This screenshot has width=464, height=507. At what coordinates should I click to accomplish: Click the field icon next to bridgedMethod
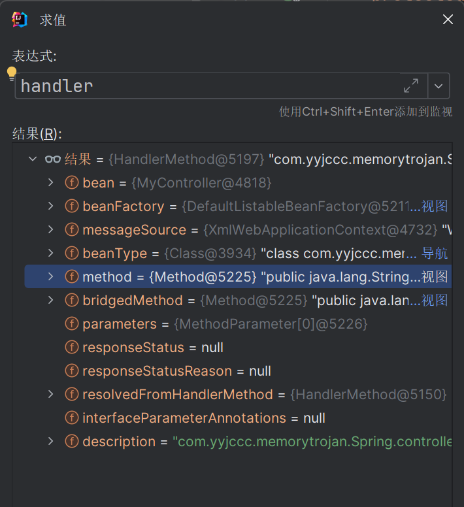[71, 301]
